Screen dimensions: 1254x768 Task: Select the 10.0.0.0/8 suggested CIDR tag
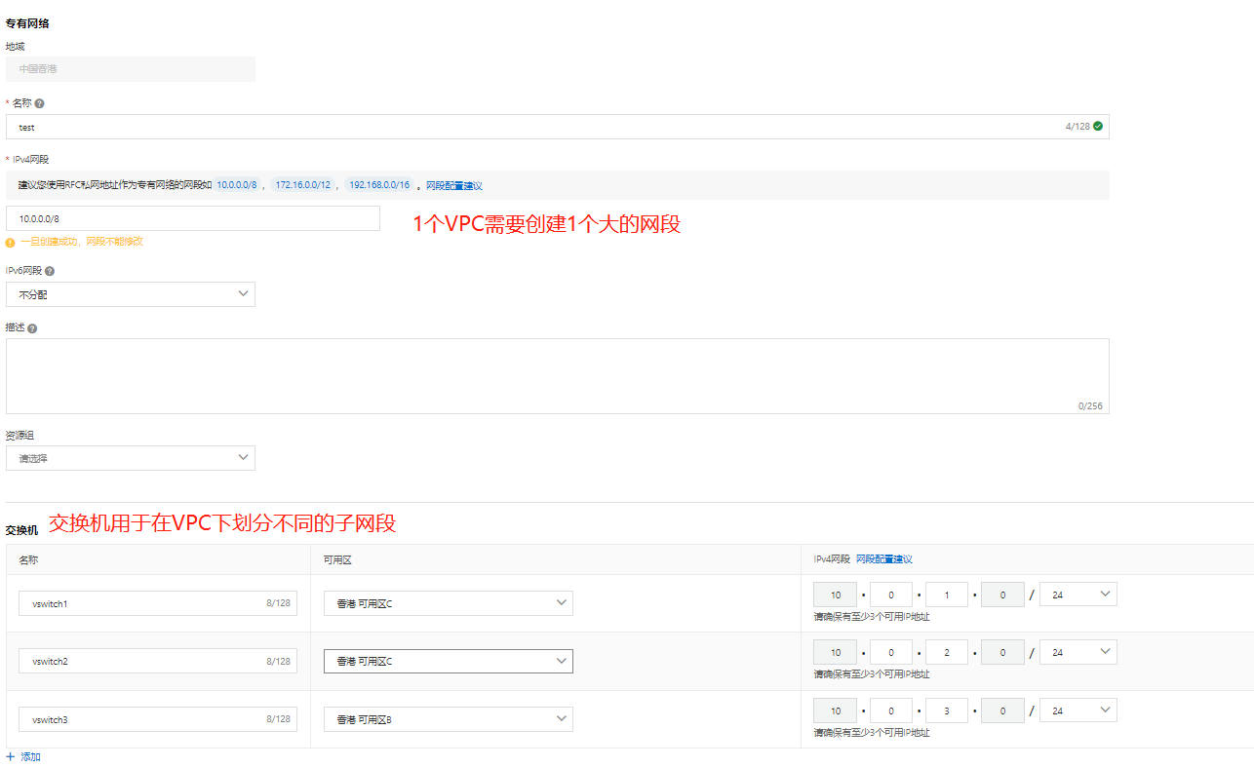coord(236,185)
